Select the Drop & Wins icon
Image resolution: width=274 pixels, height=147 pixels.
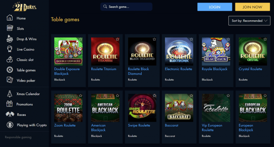click(10, 39)
